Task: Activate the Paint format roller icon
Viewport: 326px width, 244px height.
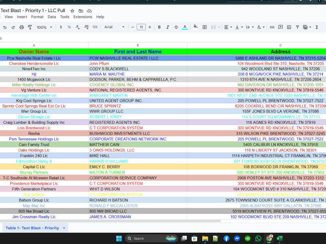Action: 30,27
